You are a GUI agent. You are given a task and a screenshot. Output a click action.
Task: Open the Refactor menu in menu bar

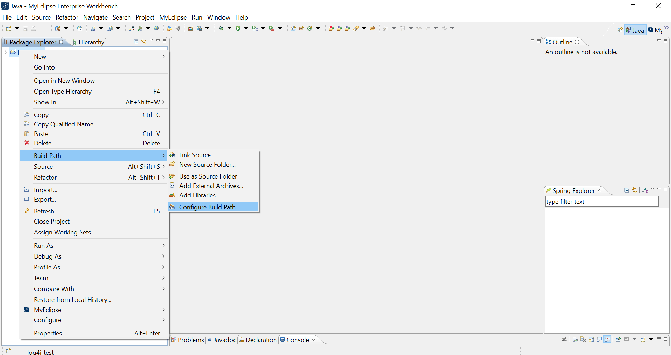point(67,17)
